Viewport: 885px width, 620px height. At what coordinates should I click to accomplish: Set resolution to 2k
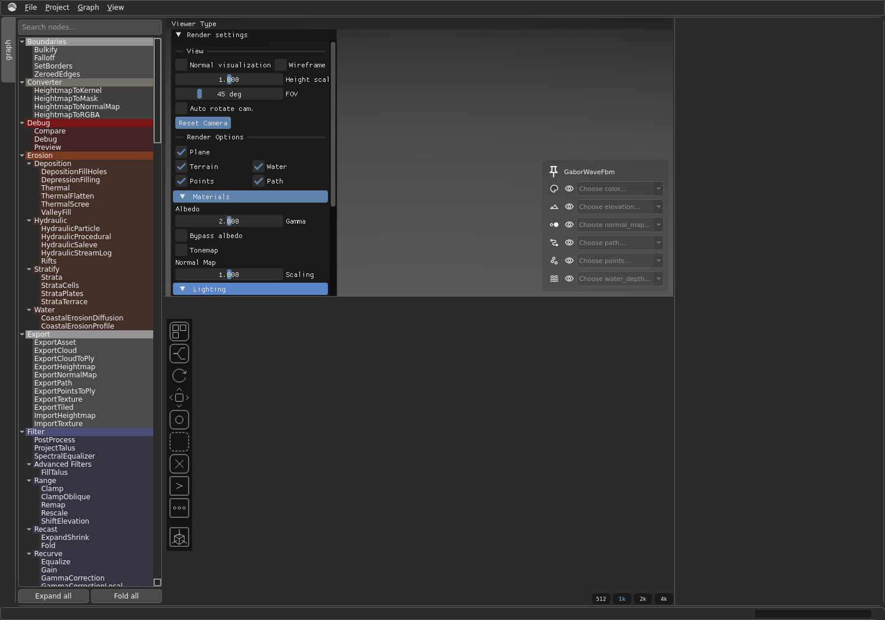coord(643,599)
